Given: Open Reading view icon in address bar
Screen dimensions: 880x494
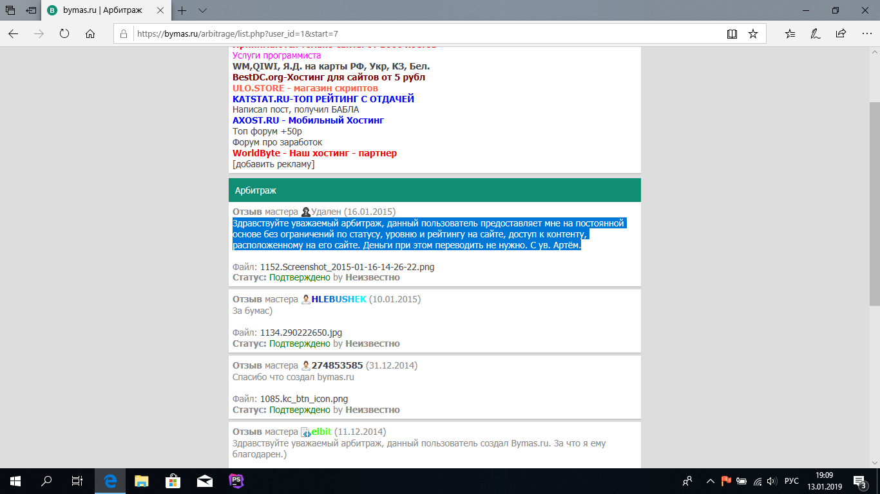Looking at the screenshot, I should [732, 34].
